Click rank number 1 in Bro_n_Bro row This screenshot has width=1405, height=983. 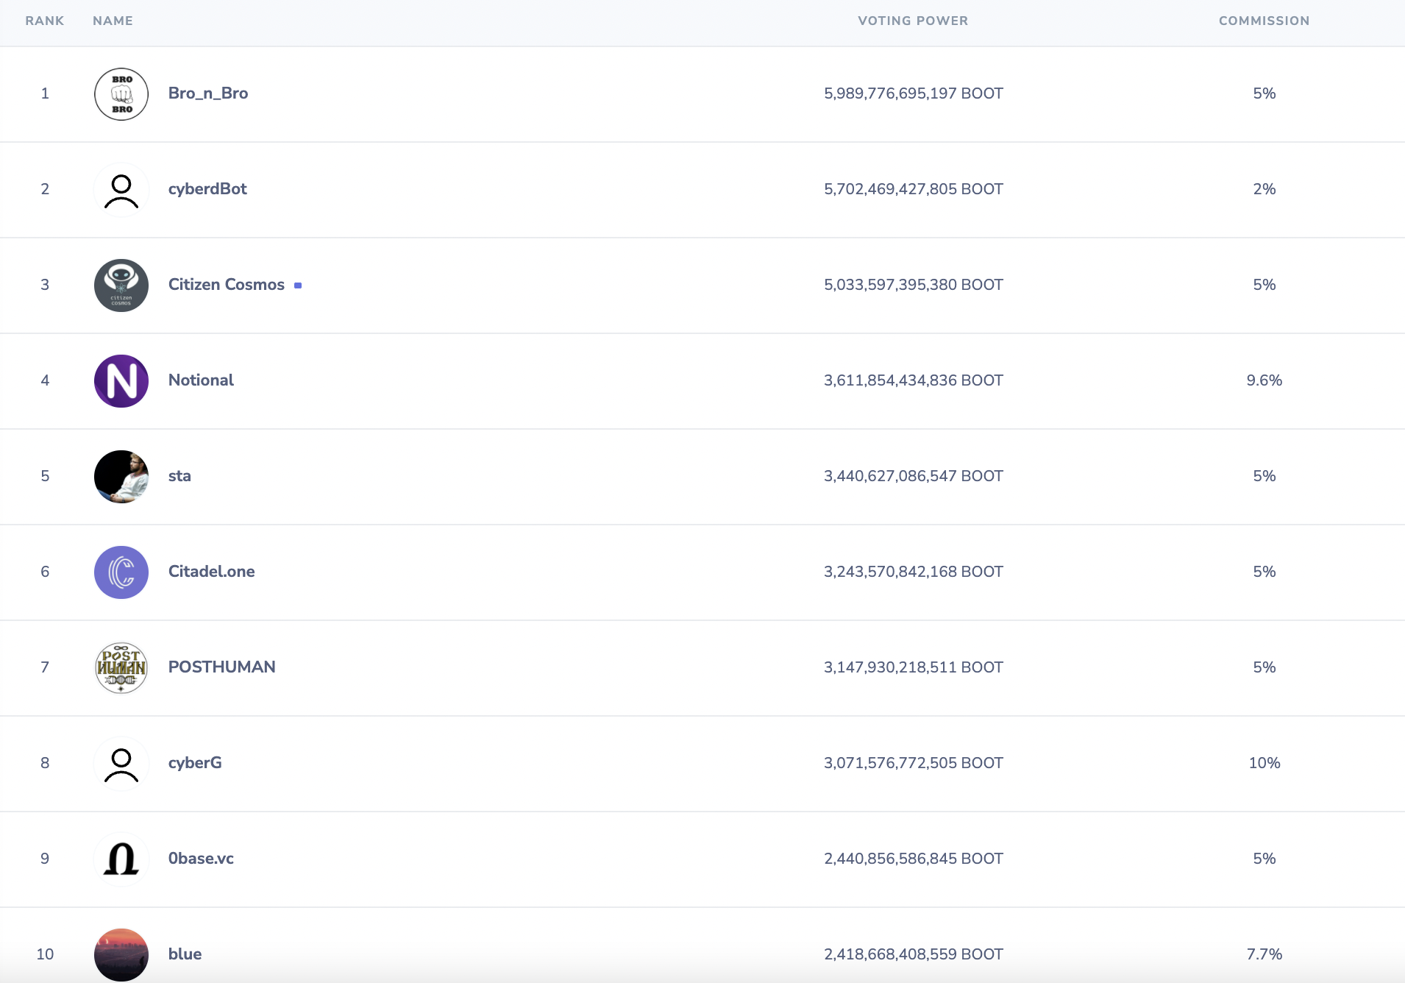[45, 93]
